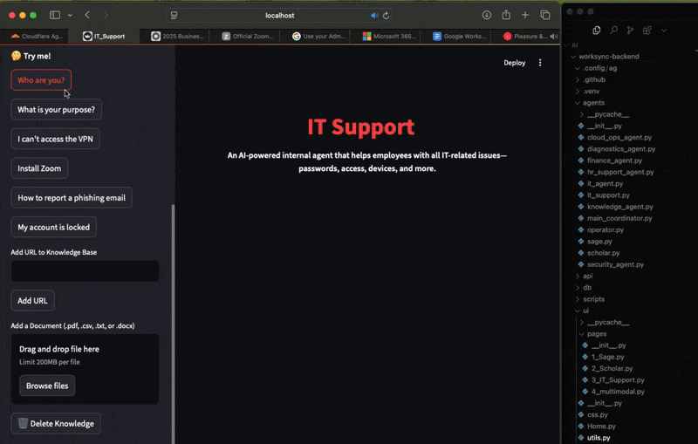
Task: Switch to the Google Workspace browser tab
Action: pos(461,37)
